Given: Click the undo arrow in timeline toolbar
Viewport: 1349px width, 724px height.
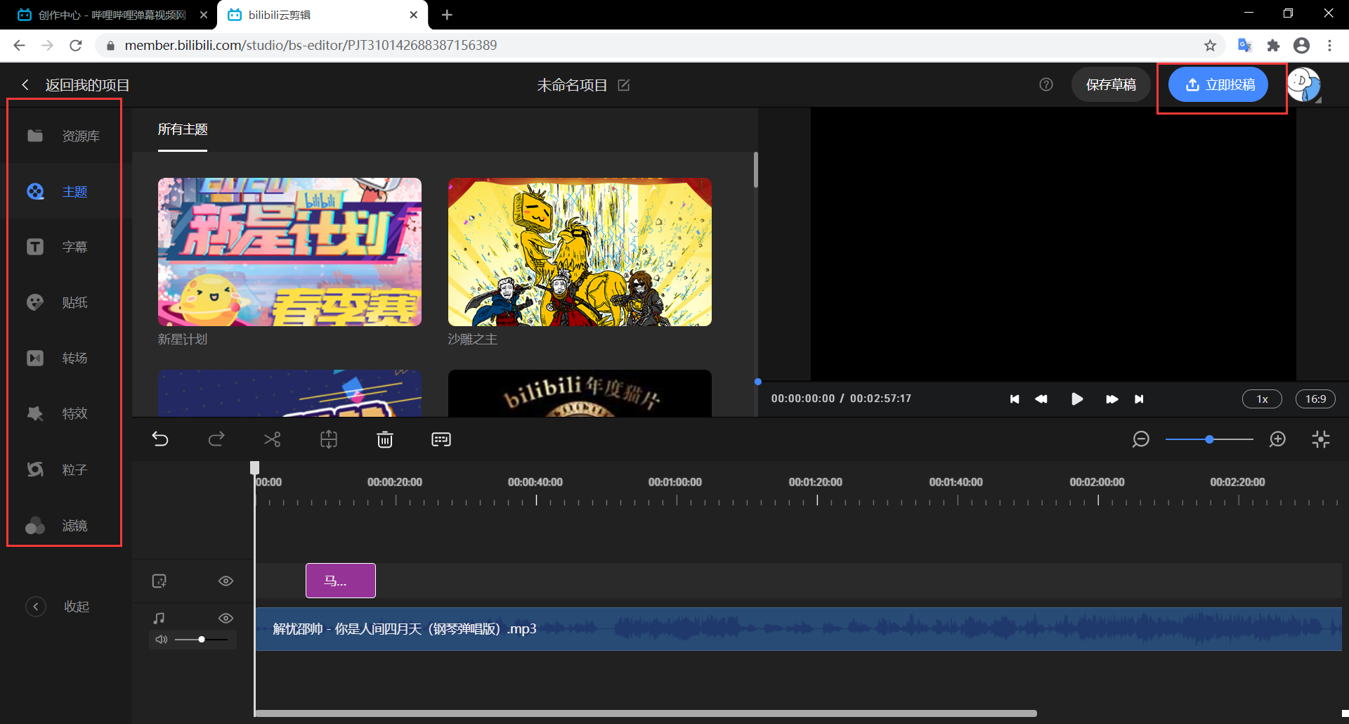Looking at the screenshot, I should [160, 439].
